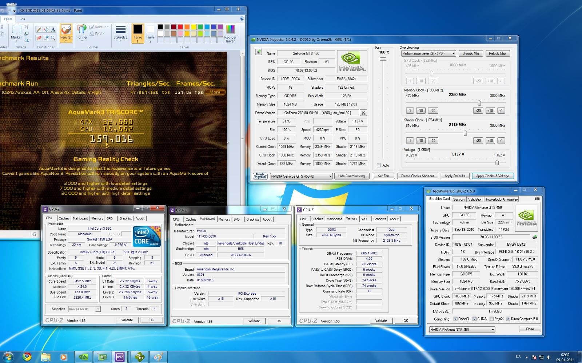Viewport: 582px width, 363px height.
Task: Click the GPU-Z save BIOS icon
Action: coord(534,237)
